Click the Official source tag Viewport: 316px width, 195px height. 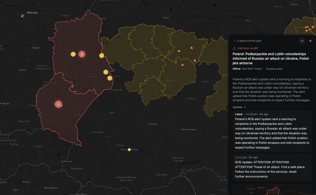click(x=236, y=69)
